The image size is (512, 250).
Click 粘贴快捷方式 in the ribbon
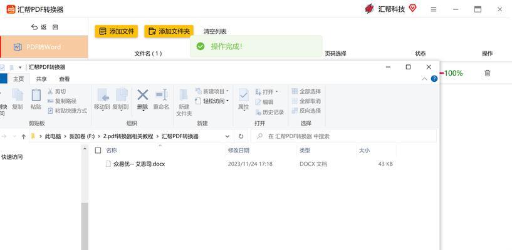tap(67, 111)
